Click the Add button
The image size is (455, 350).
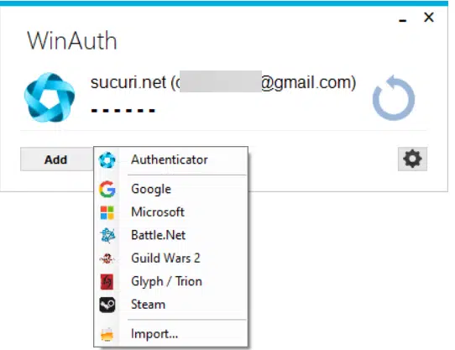pyautogui.click(x=56, y=159)
